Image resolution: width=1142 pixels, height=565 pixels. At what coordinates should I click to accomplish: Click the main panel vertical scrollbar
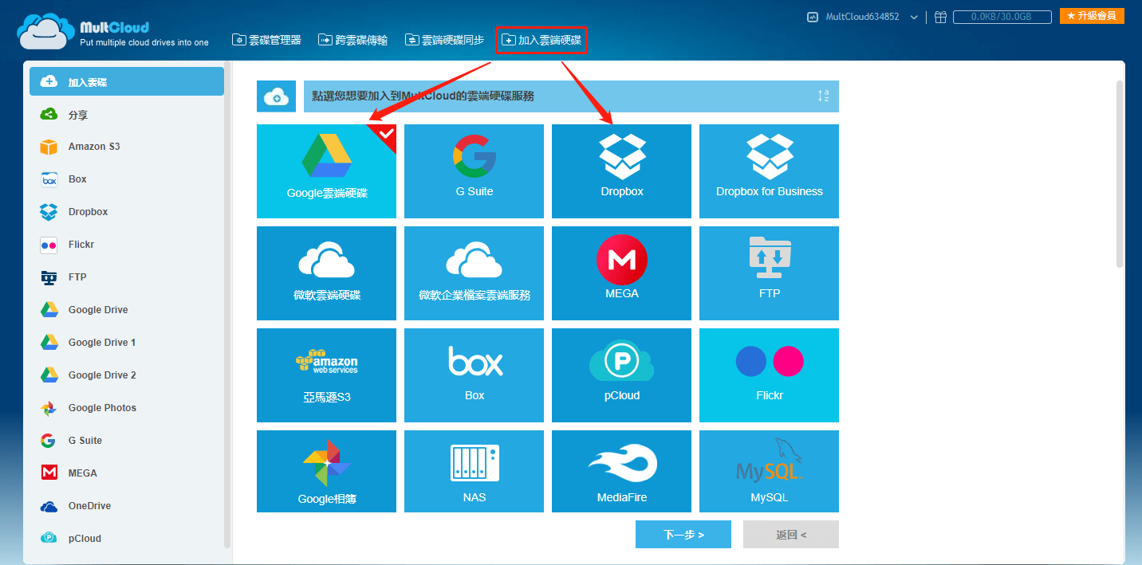click(1120, 174)
